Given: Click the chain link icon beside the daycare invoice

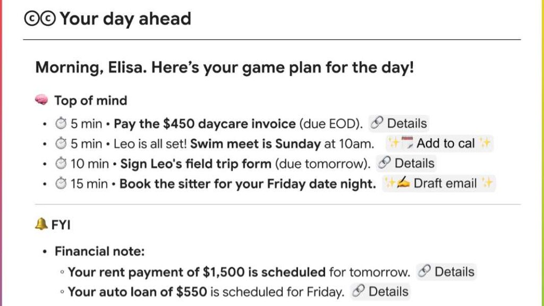Looking at the screenshot, I should click(x=377, y=124).
